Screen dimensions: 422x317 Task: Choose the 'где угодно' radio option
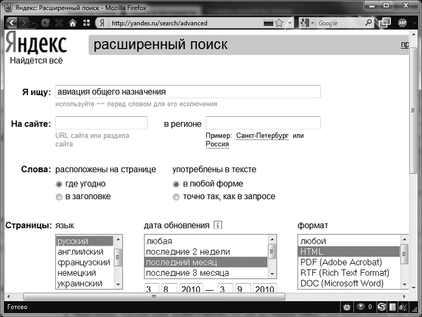(59, 184)
